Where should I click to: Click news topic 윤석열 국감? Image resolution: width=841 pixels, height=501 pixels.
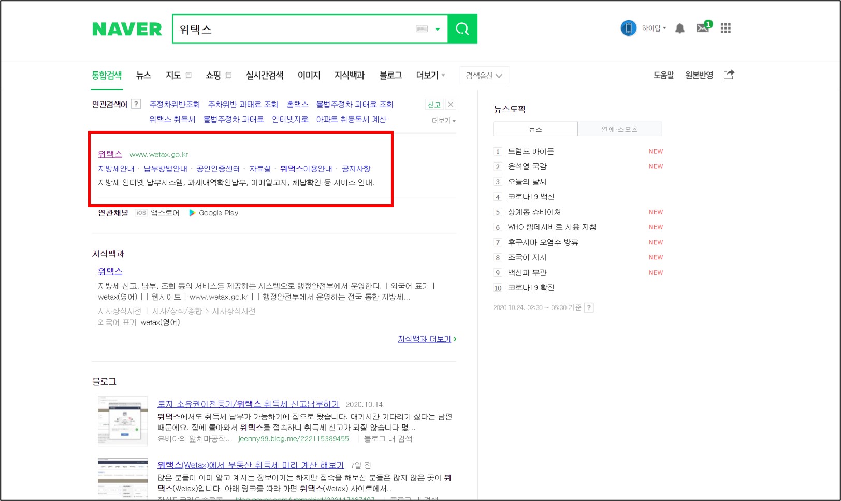527,166
